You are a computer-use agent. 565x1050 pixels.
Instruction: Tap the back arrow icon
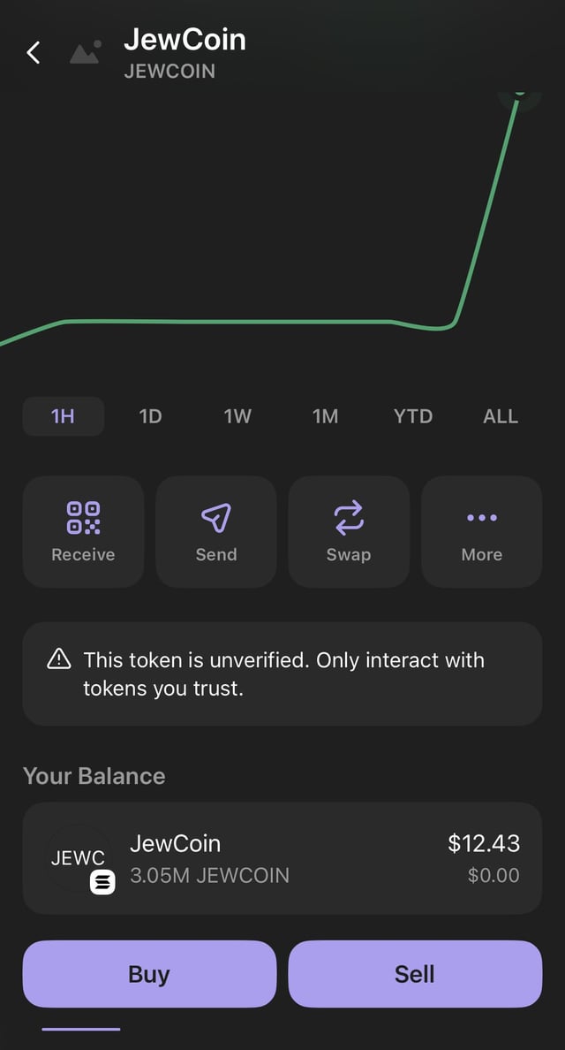[x=34, y=53]
